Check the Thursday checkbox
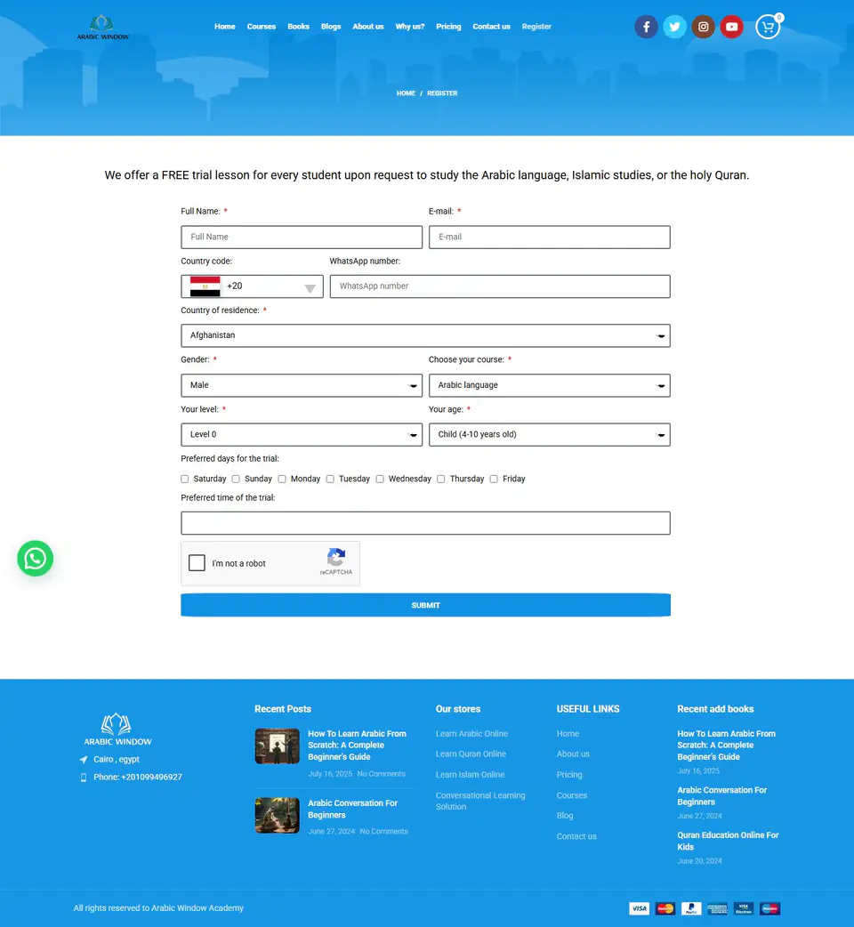This screenshot has width=854, height=927. [x=441, y=479]
